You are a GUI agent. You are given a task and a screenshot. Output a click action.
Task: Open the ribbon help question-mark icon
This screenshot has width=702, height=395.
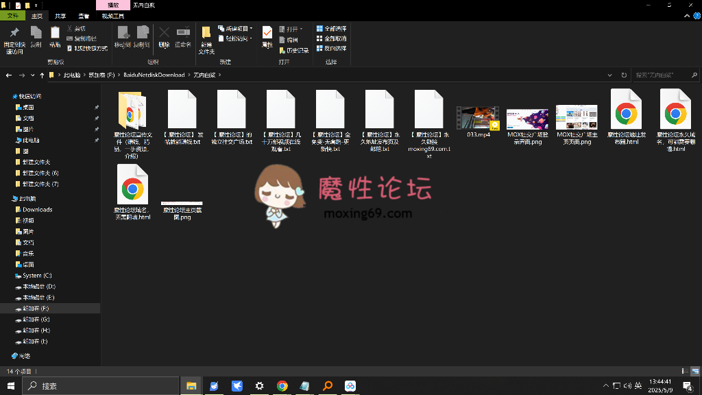tap(697, 16)
